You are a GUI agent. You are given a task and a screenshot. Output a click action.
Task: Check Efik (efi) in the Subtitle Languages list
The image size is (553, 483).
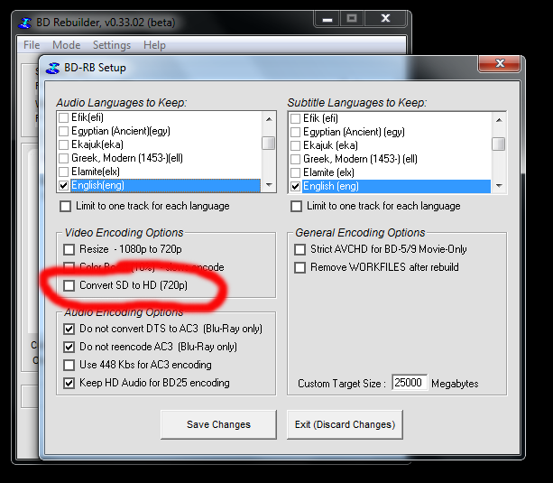[x=295, y=118]
